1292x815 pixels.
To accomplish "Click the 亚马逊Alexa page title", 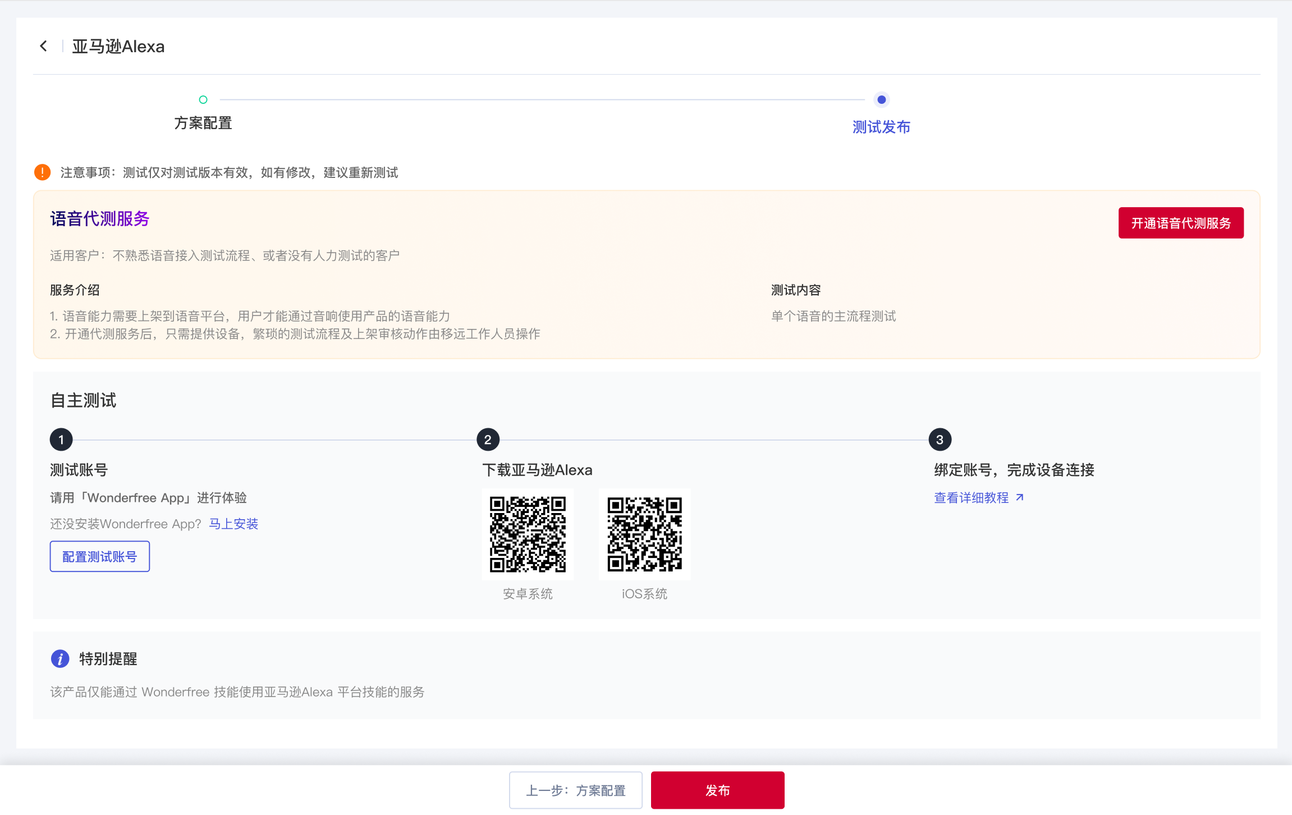I will (x=118, y=46).
